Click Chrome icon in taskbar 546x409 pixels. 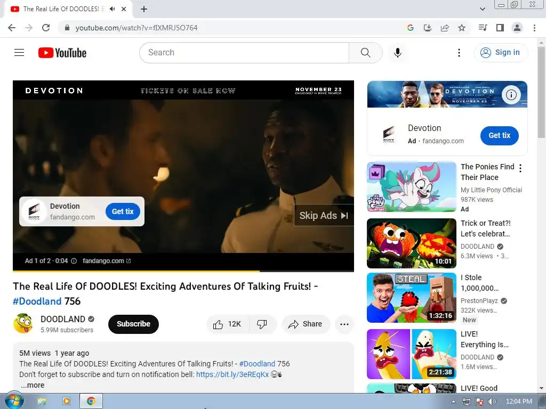(x=91, y=402)
